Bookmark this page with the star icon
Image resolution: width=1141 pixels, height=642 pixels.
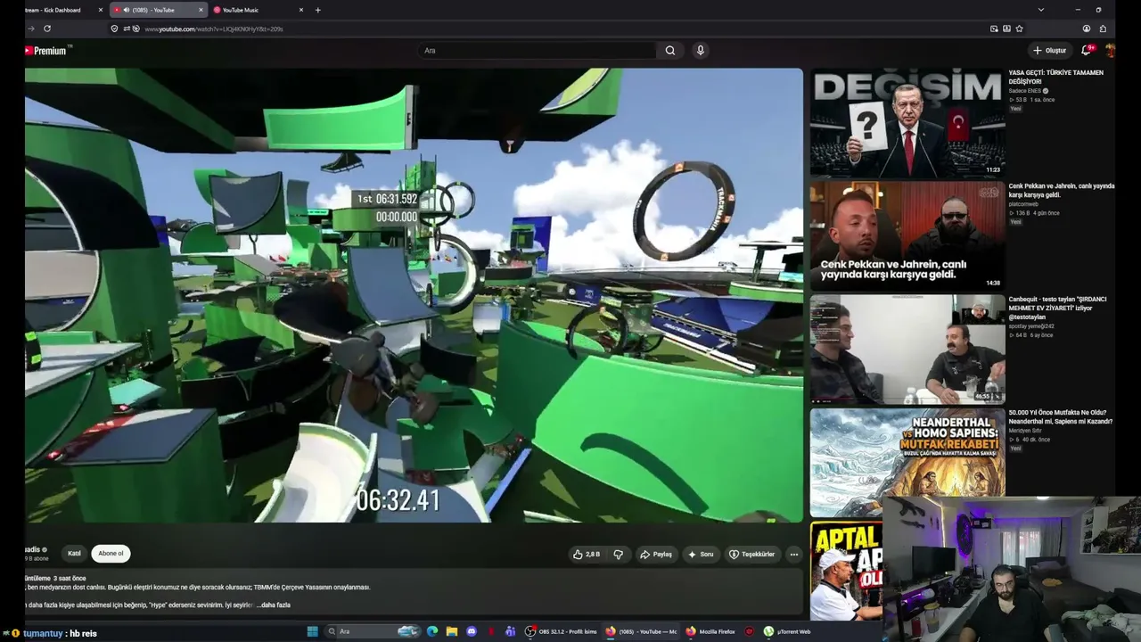[x=1019, y=29]
